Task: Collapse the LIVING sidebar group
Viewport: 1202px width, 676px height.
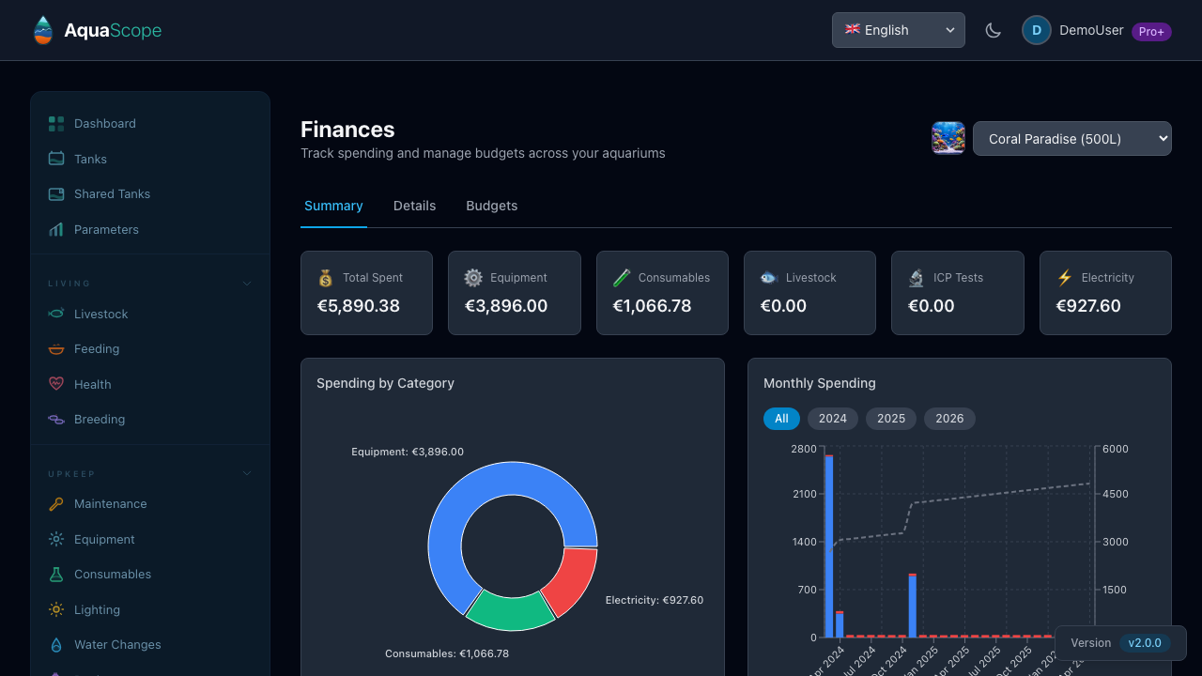Action: (x=246, y=283)
